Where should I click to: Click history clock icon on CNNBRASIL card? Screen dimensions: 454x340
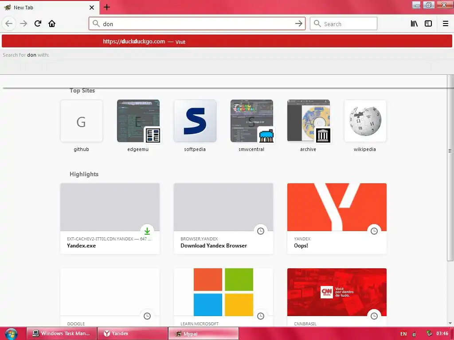pos(374,316)
